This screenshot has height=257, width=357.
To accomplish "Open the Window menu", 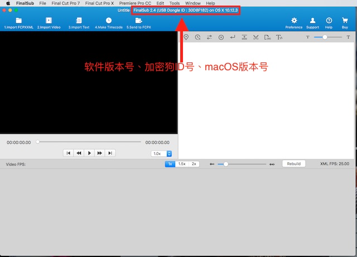I will click(x=193, y=3).
